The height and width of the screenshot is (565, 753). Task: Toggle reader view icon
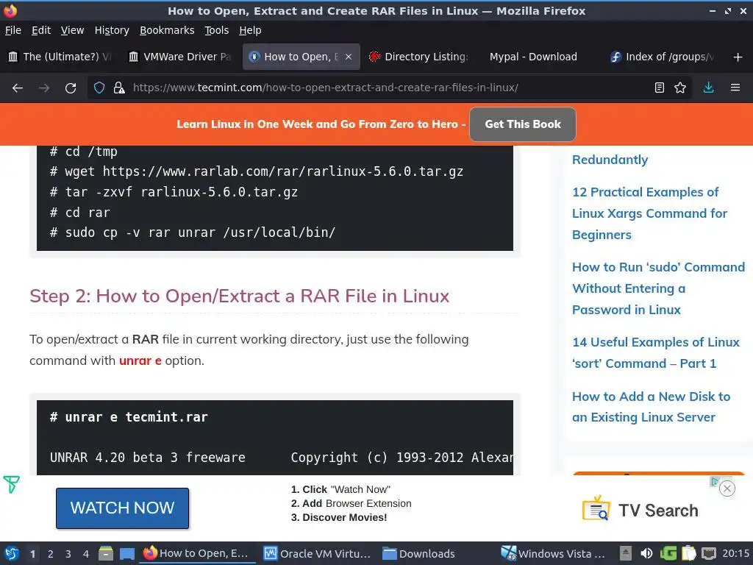click(x=660, y=88)
